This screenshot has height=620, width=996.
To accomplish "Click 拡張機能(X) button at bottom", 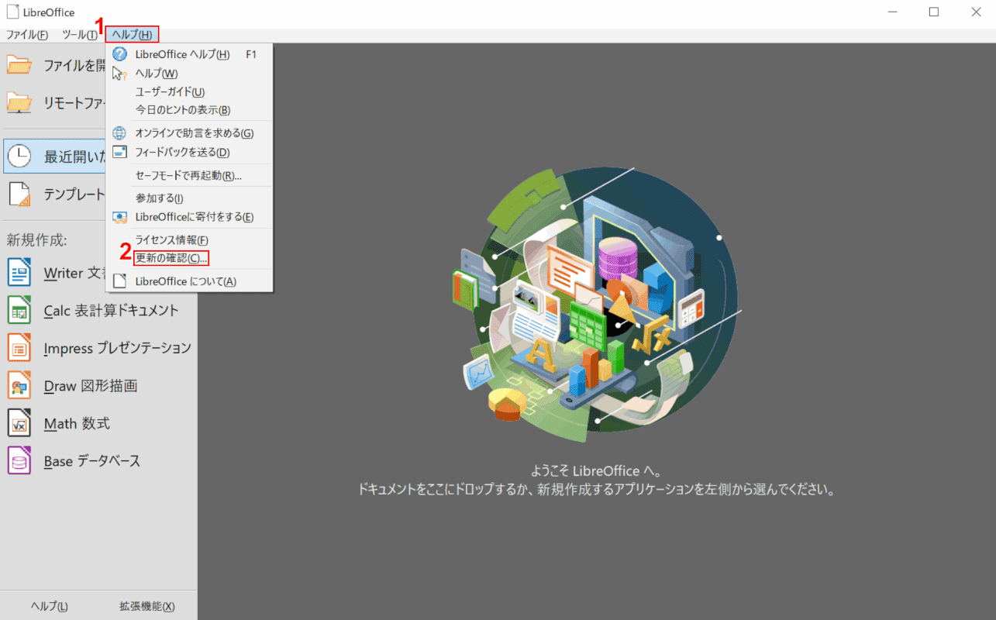I will point(146,606).
